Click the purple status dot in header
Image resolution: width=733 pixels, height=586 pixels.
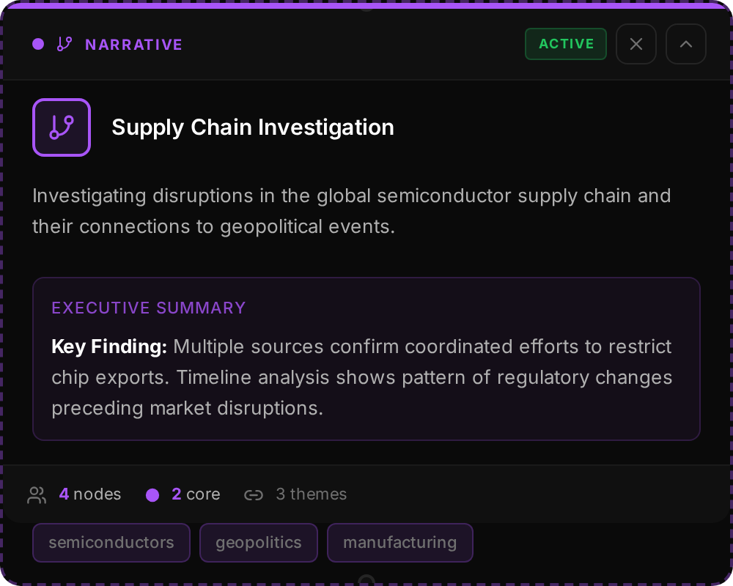(38, 44)
